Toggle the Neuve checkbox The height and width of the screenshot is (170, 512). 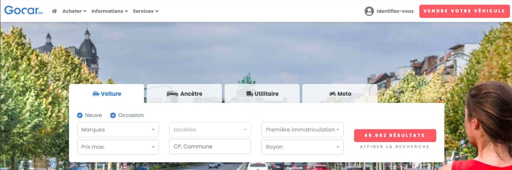click(x=80, y=115)
